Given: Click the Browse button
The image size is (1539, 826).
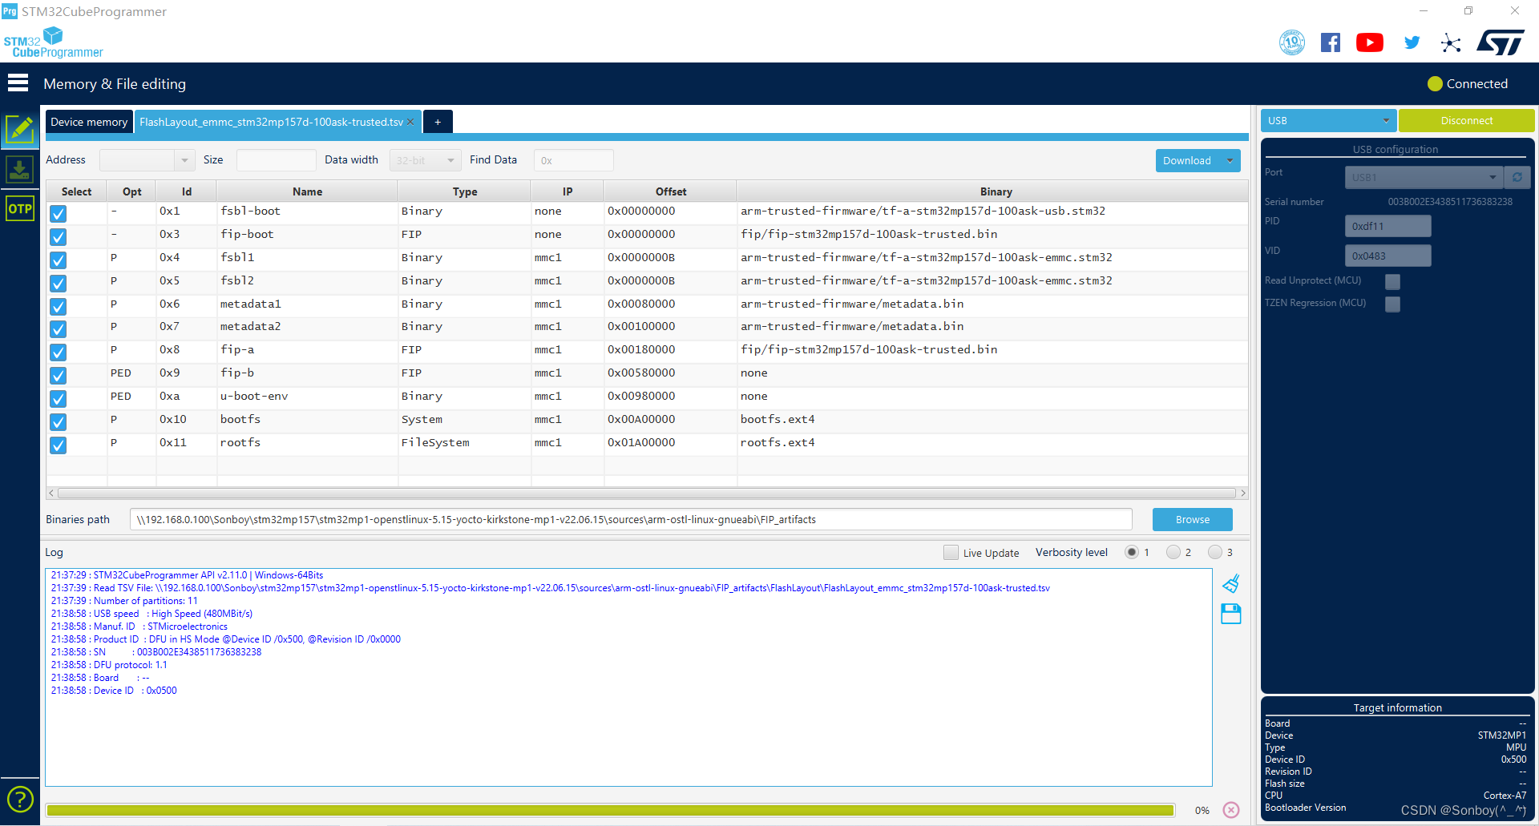Looking at the screenshot, I should (1192, 519).
